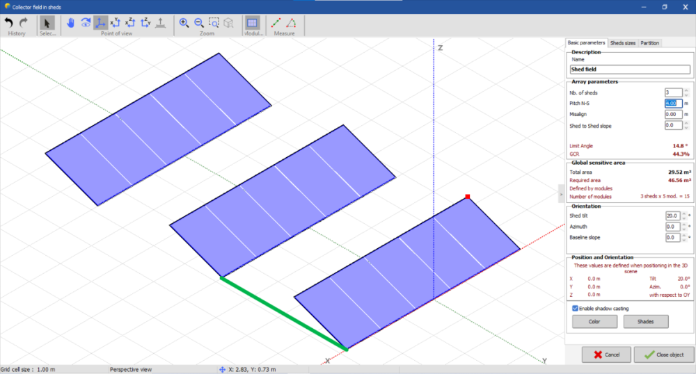Click the eye orbit view icon
Image resolution: width=696 pixels, height=374 pixels.
pos(86,23)
